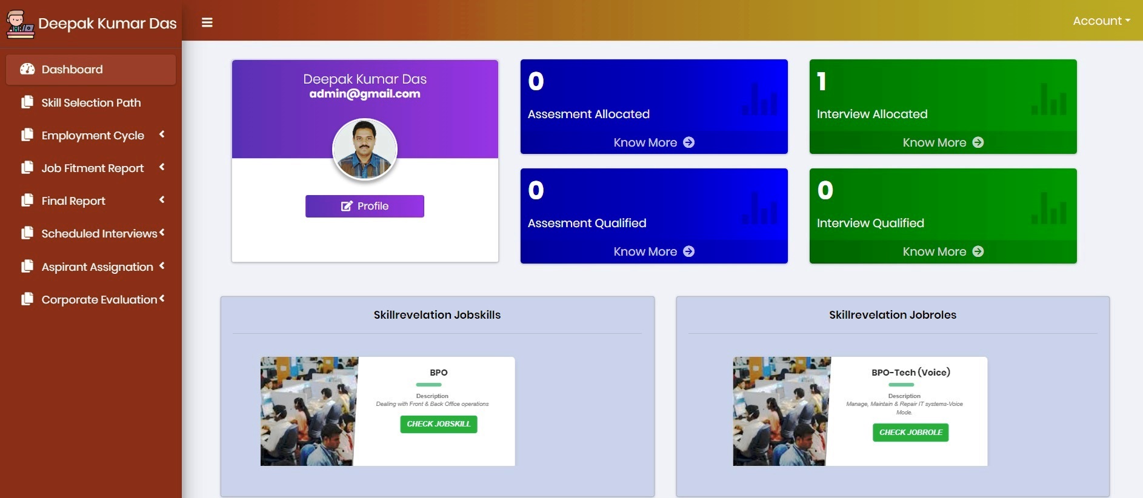The width and height of the screenshot is (1143, 498).
Task: Click the round user profile photo
Action: (x=365, y=150)
